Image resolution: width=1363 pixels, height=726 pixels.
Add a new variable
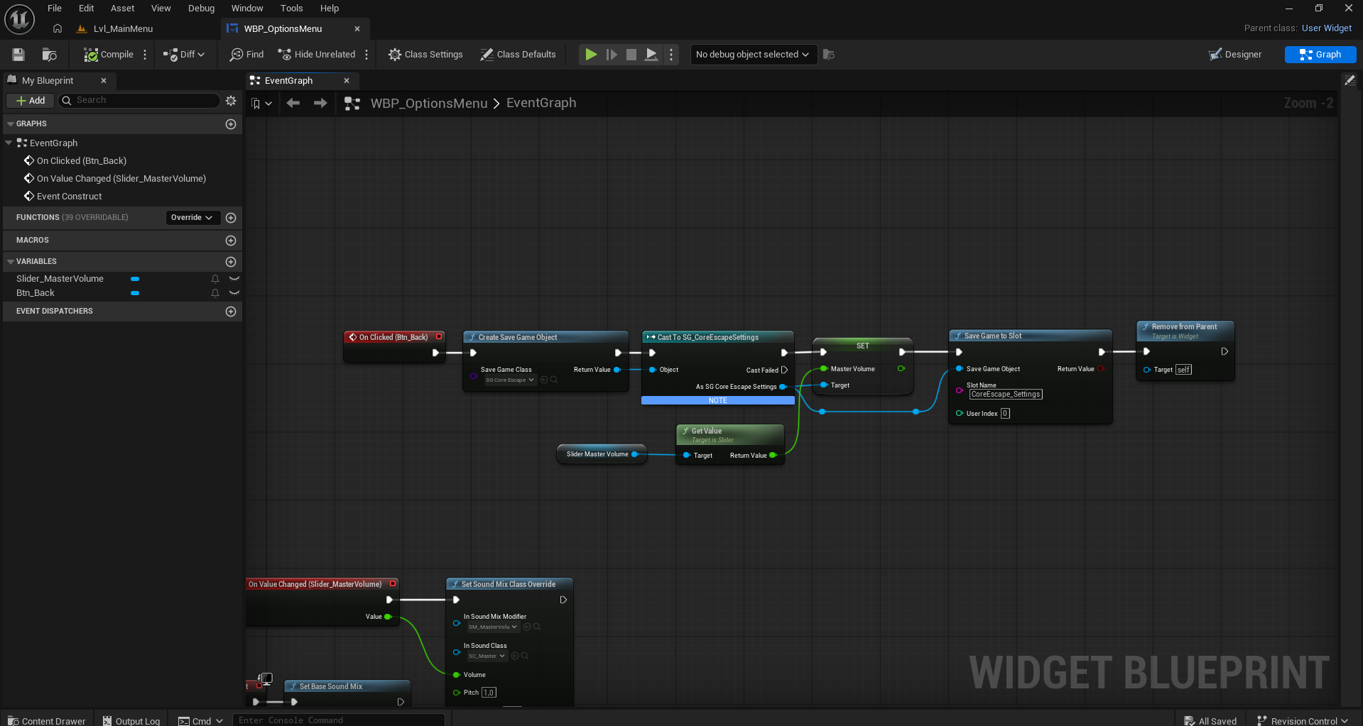(231, 262)
